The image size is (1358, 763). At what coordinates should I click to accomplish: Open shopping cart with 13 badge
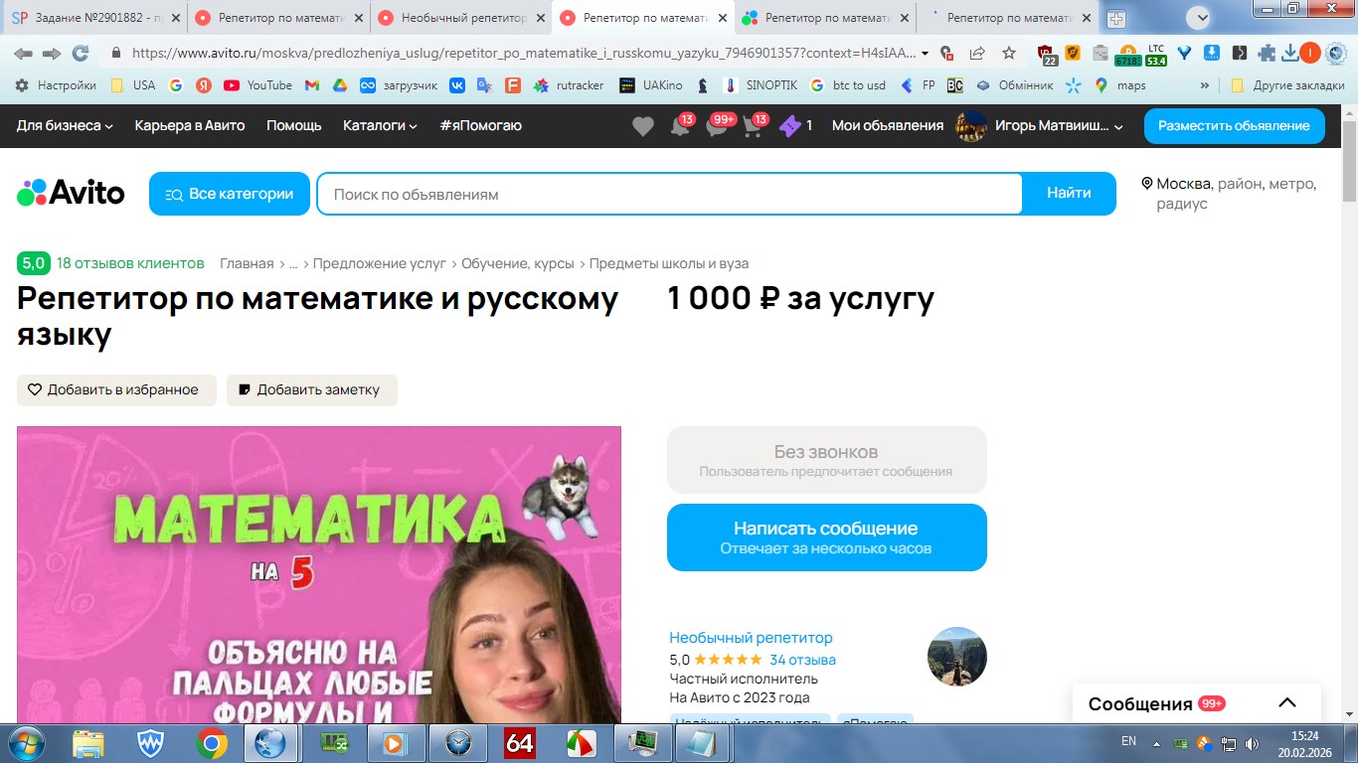(x=755, y=126)
